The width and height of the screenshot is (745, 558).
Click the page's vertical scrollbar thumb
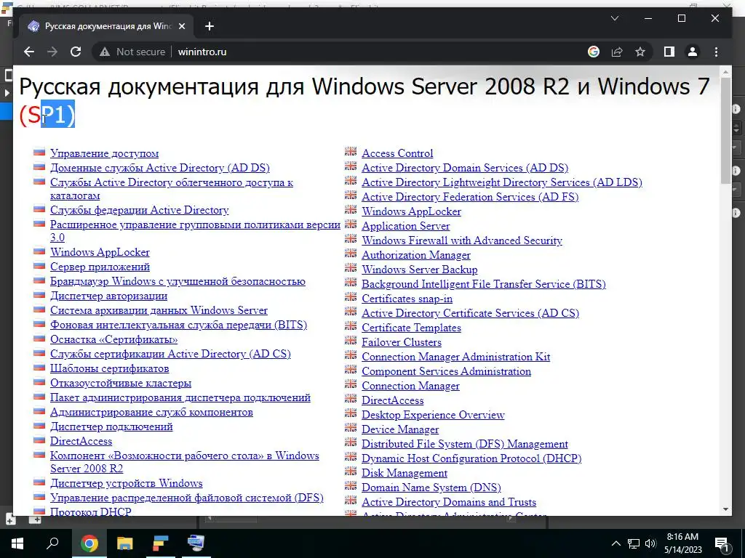point(725,131)
